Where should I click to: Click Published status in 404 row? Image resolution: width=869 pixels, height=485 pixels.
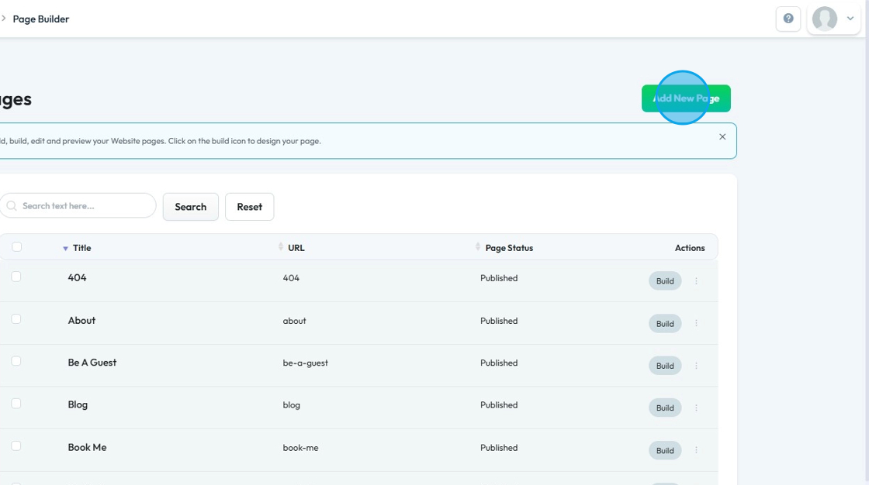point(499,278)
